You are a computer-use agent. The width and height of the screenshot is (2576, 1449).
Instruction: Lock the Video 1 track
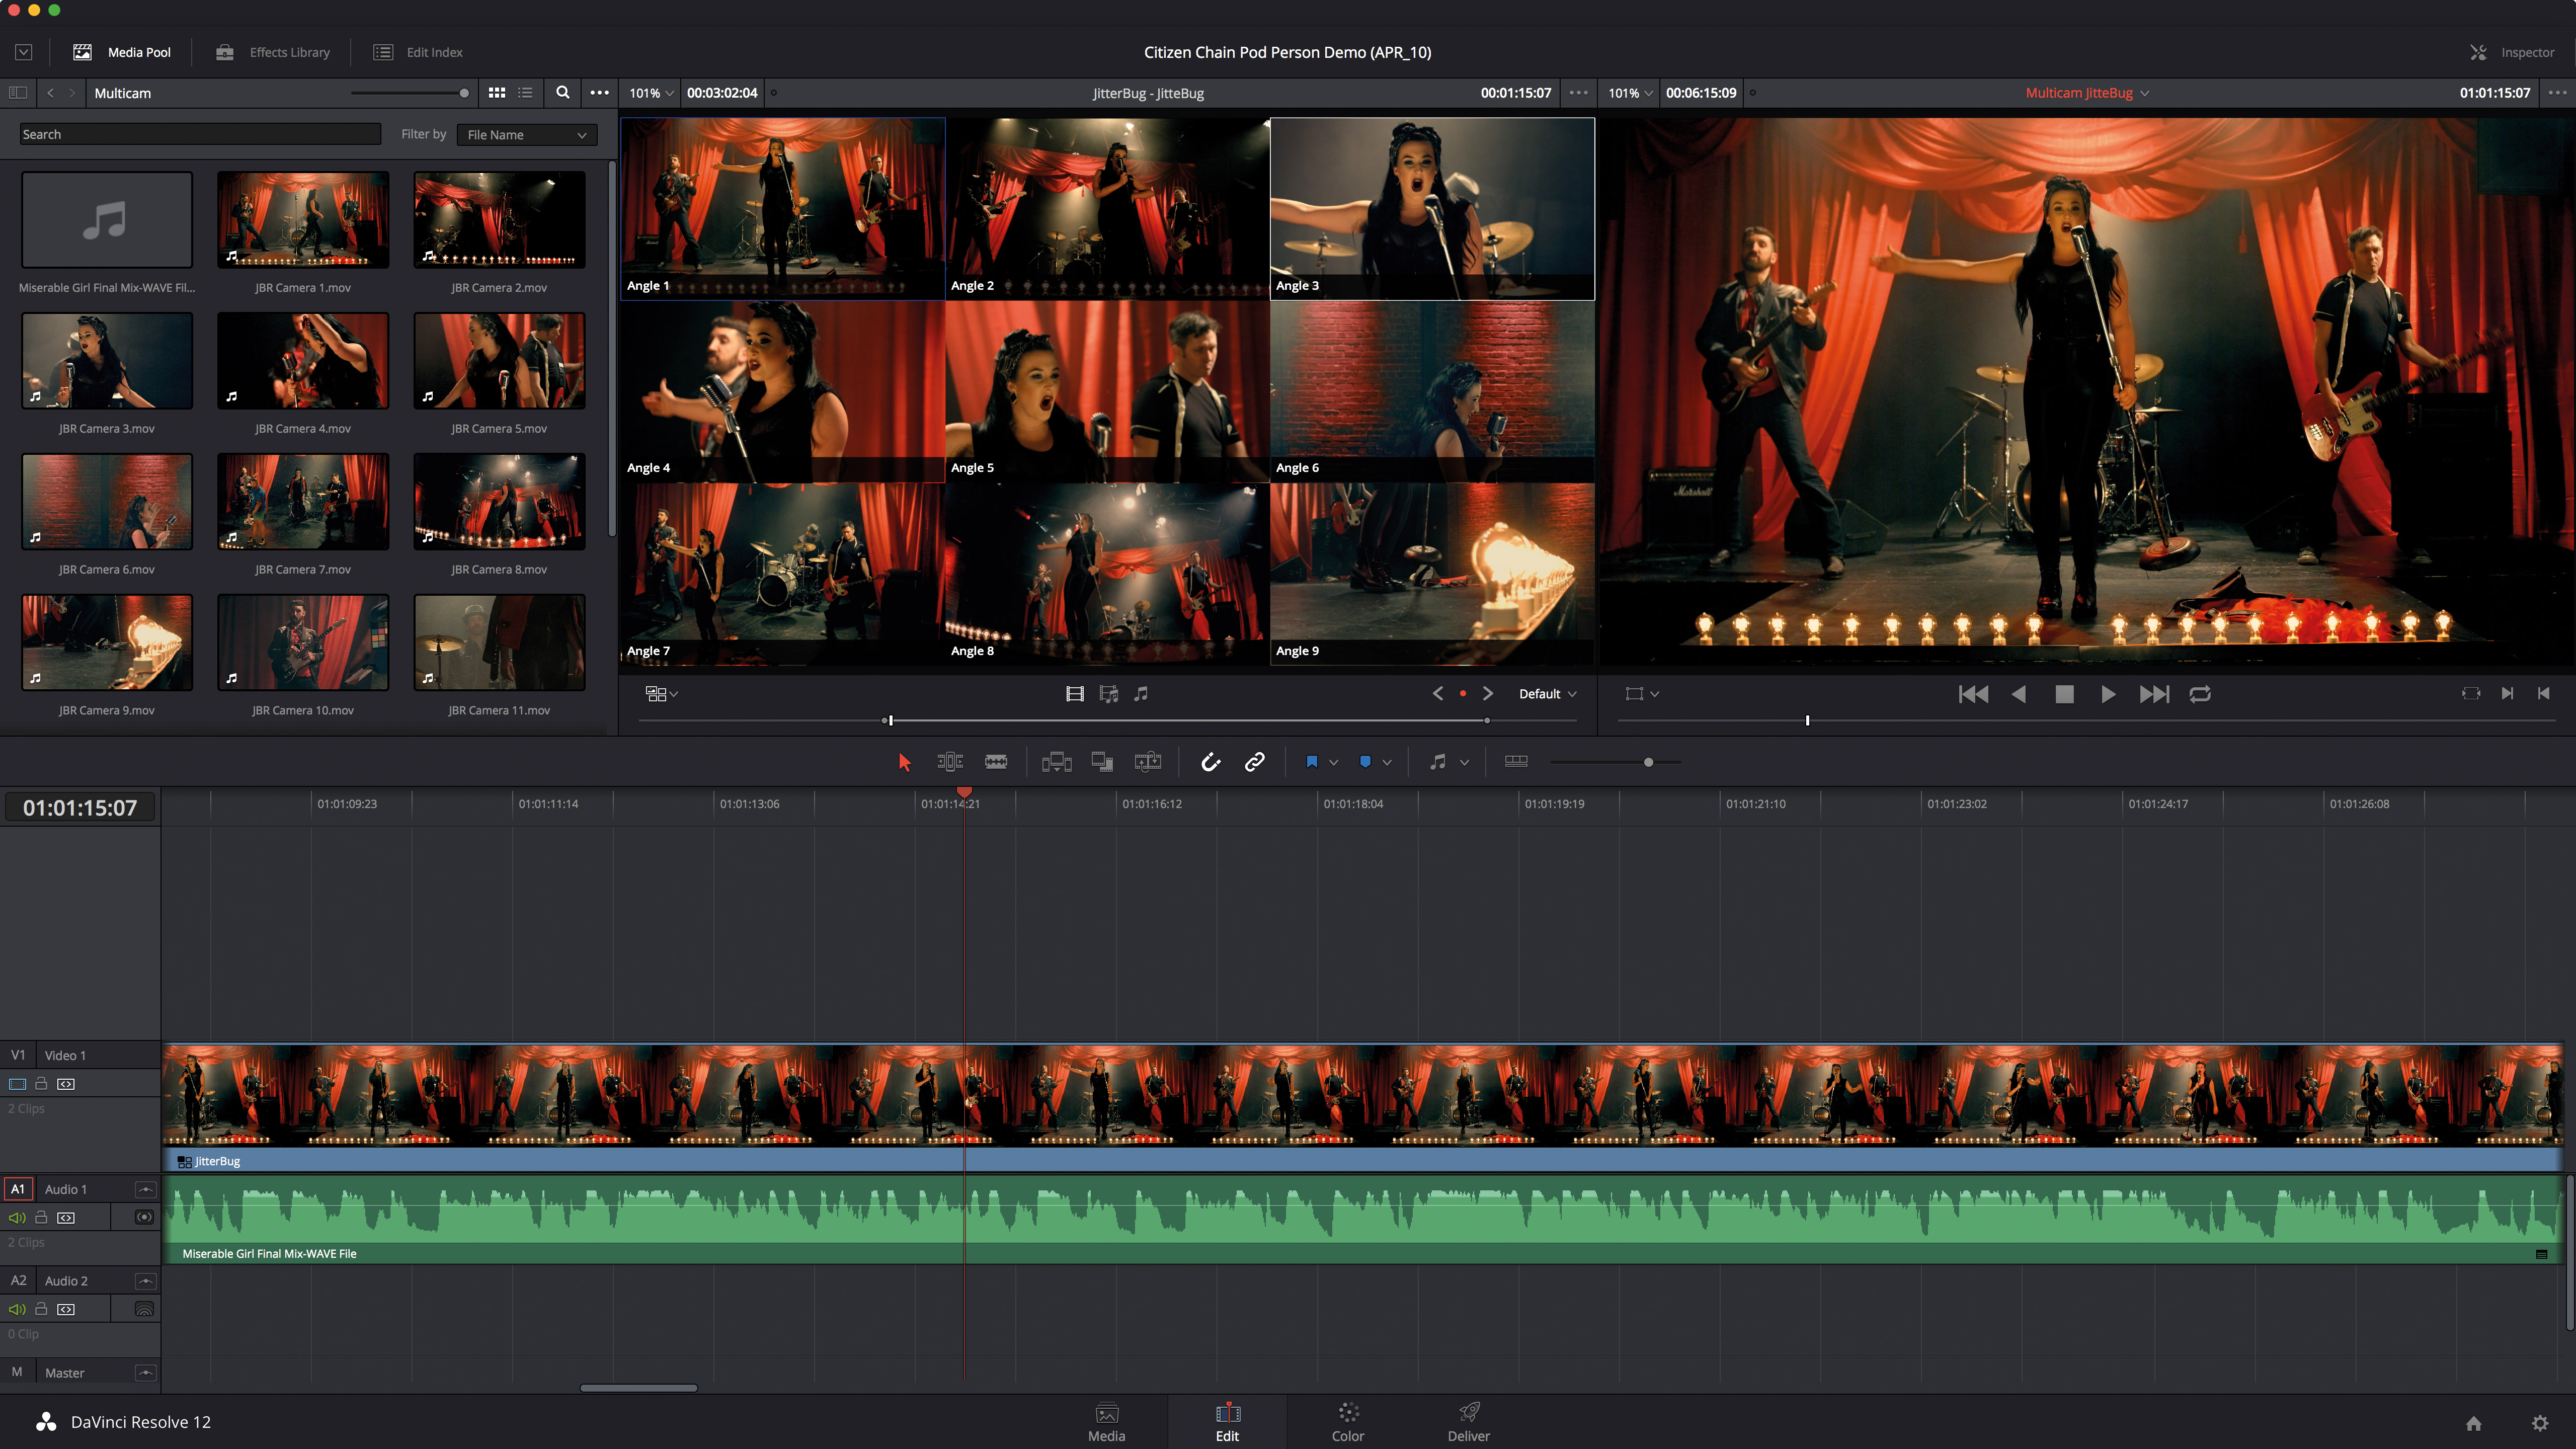point(40,1083)
